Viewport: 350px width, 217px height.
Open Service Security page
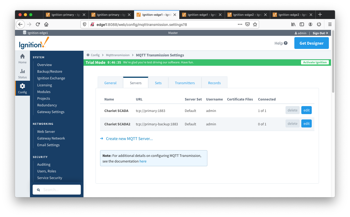point(50,178)
